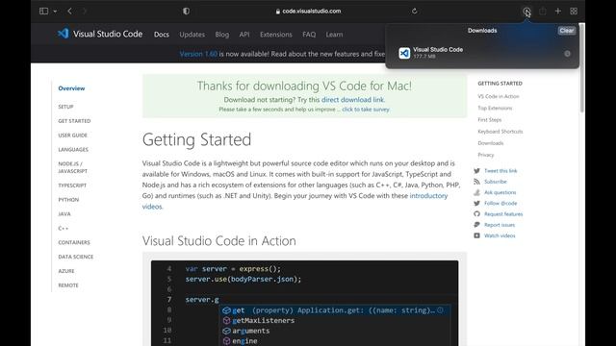616x346 pixels.
Task: Open the Request features link
Action: click(x=503, y=213)
